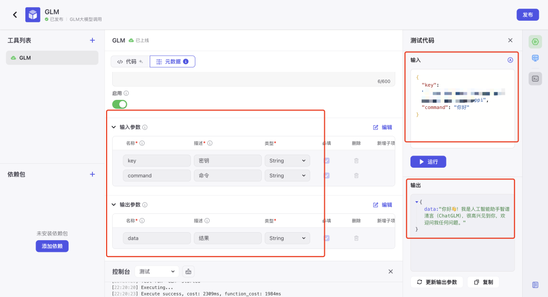This screenshot has height=297, width=548.
Task: Close the 测试代码 panel
Action: click(510, 40)
